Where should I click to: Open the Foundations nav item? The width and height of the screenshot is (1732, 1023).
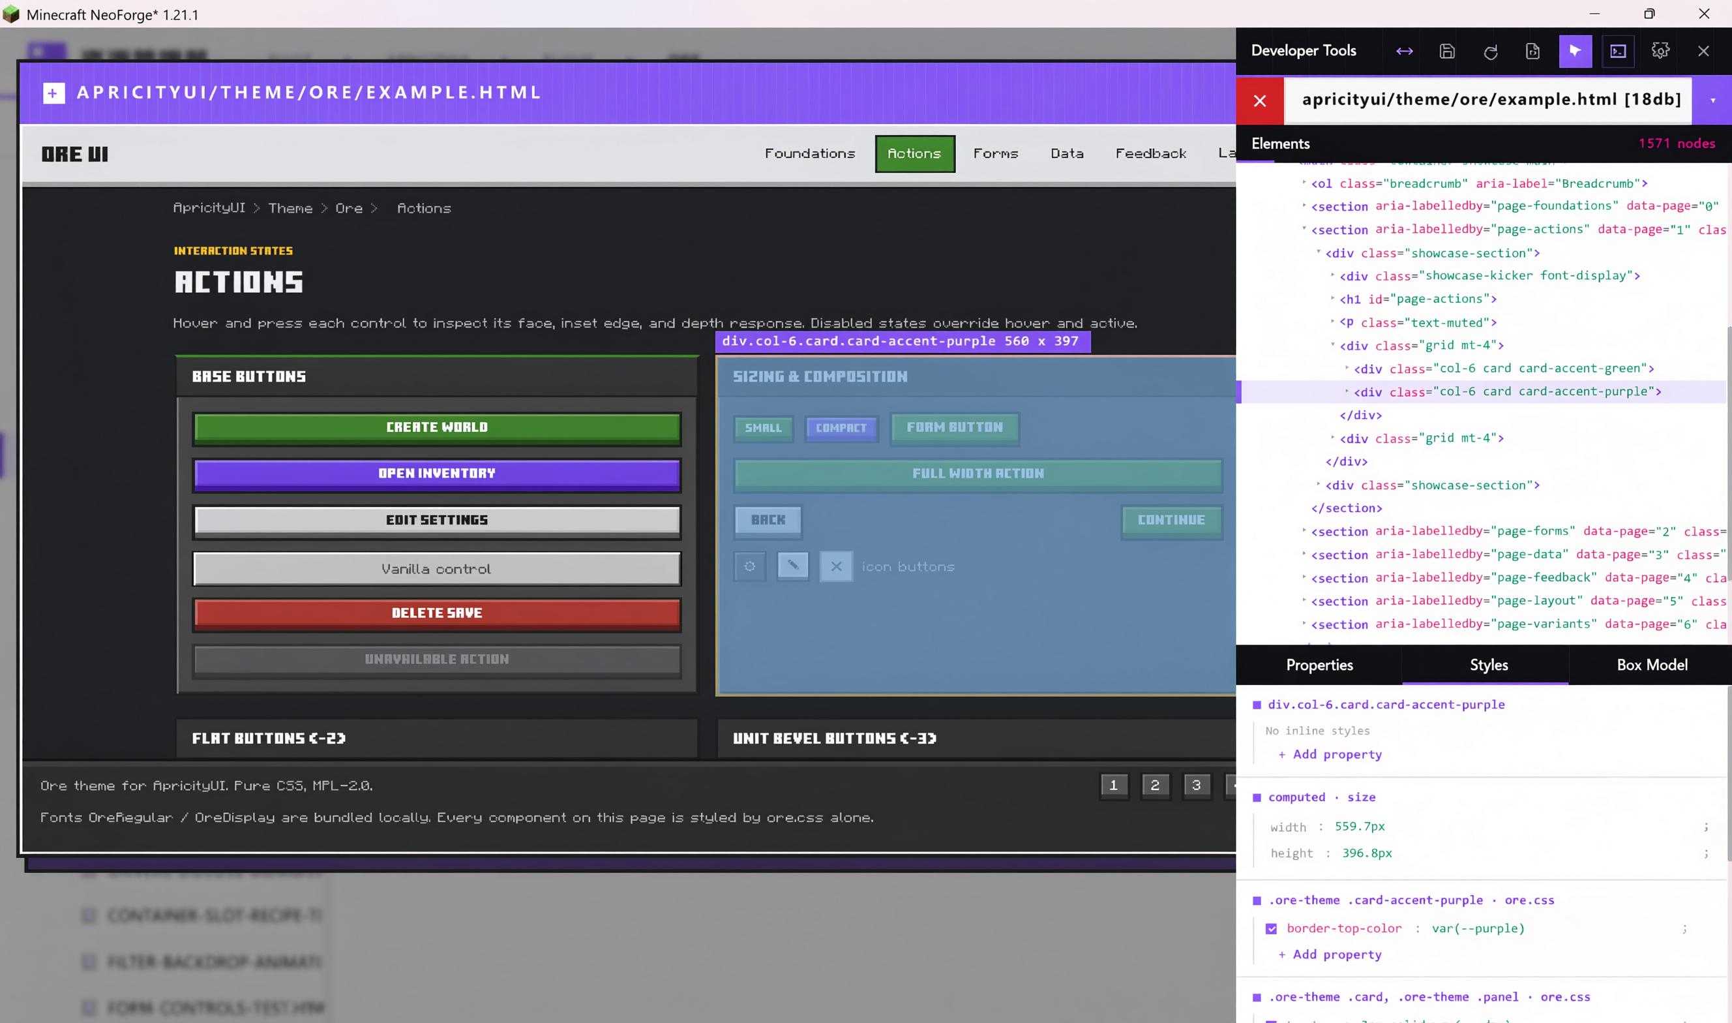pyautogui.click(x=809, y=154)
